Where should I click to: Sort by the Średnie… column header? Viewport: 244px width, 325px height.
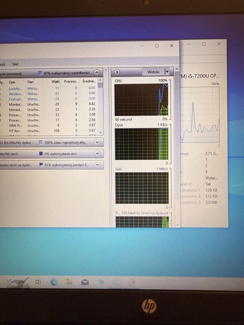pyautogui.click(x=89, y=81)
